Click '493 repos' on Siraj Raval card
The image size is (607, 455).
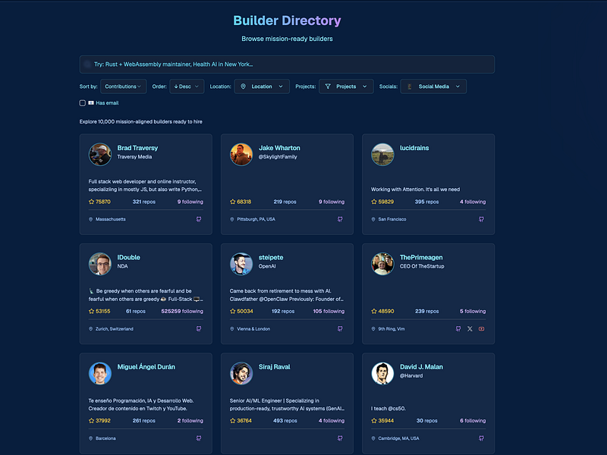(285, 421)
